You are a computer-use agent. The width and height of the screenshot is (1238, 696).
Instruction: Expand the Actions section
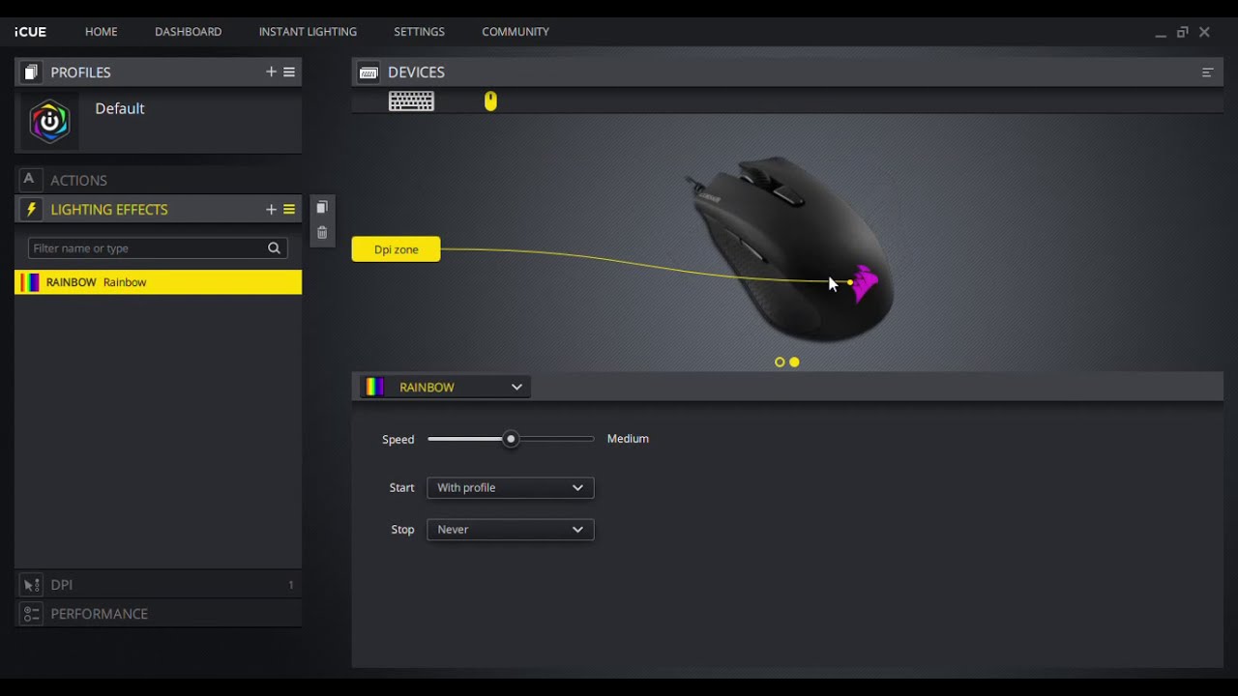tap(158, 180)
